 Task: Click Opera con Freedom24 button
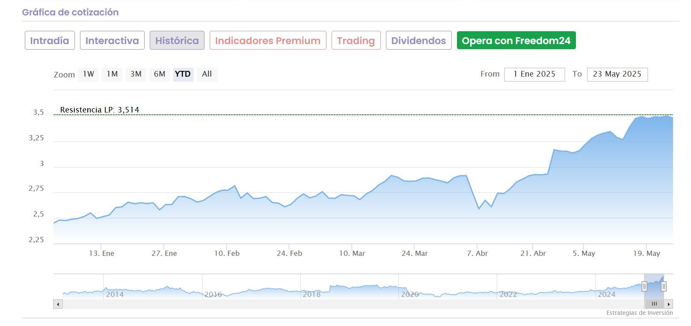516,41
